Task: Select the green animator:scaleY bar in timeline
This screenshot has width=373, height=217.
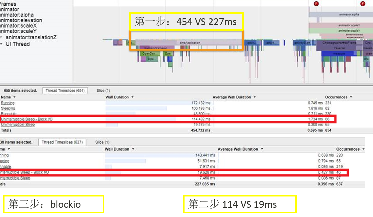Action: point(341,31)
